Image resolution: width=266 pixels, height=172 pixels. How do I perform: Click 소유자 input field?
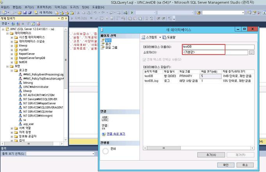(x=215, y=52)
